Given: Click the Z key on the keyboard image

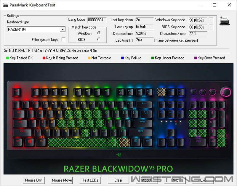Looking at the screenshot, I should pyautogui.click(x=37, y=132).
